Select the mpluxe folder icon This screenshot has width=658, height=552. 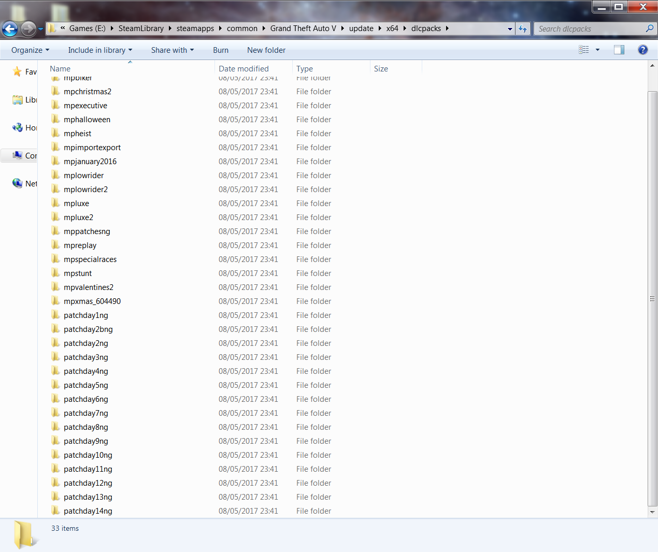(56, 203)
